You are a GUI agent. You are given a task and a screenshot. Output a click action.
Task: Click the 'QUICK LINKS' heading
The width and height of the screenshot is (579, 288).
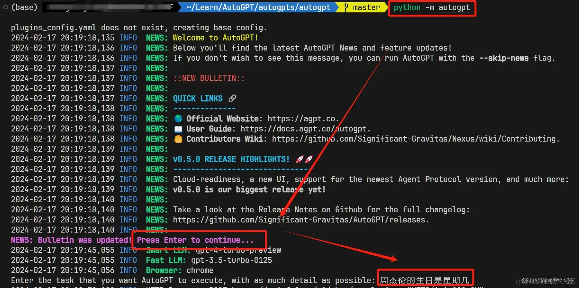pos(198,98)
